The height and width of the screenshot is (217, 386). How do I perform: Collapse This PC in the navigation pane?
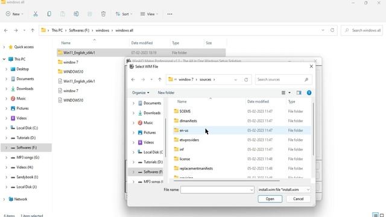4,59
